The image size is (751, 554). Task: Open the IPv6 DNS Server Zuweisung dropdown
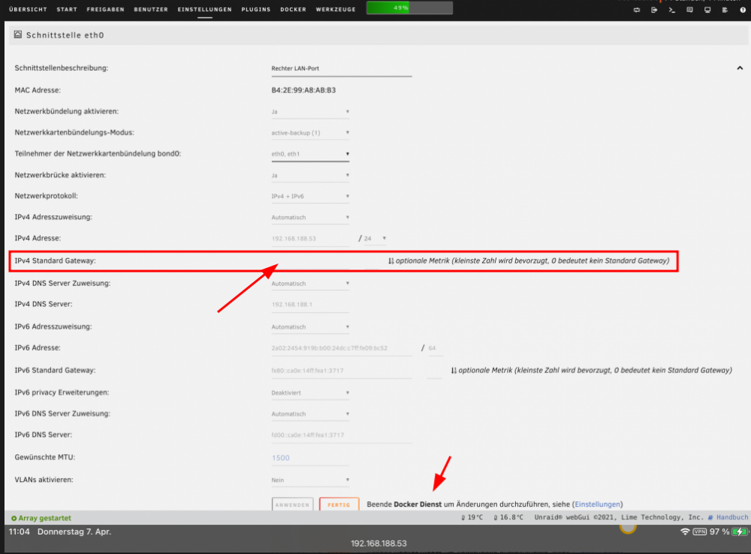(x=310, y=414)
